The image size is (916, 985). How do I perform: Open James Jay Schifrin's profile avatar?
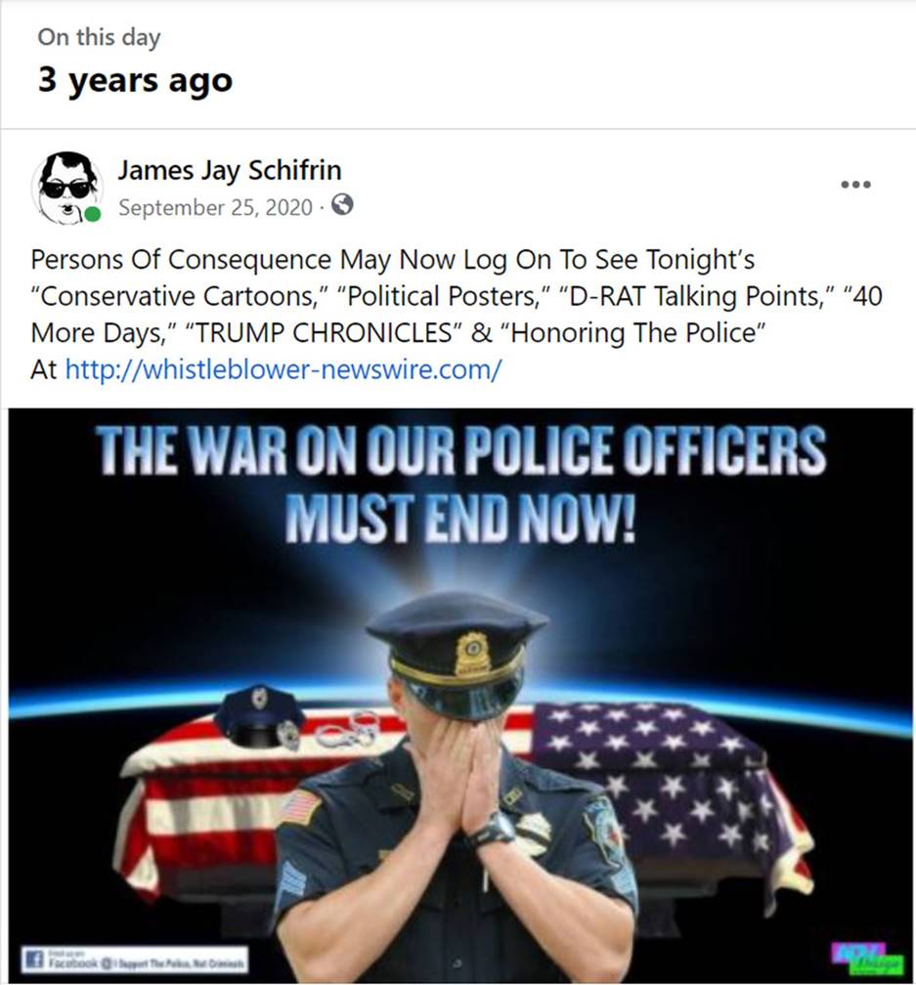point(66,188)
